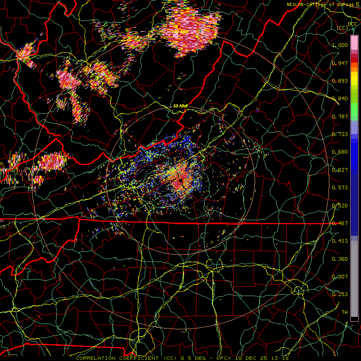This screenshot has height=361, width=361.
Task: Select the 0.947 scale value
Action: click(340, 63)
